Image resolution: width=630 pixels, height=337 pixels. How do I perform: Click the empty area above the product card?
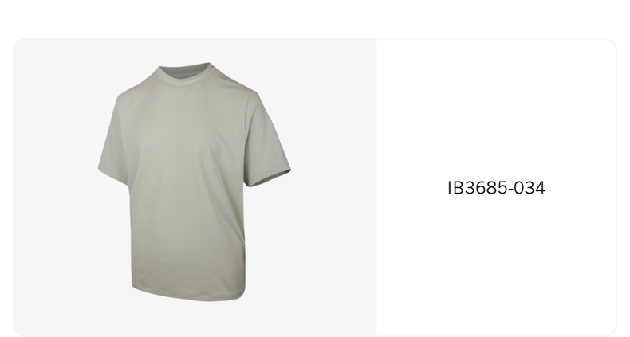[315, 18]
